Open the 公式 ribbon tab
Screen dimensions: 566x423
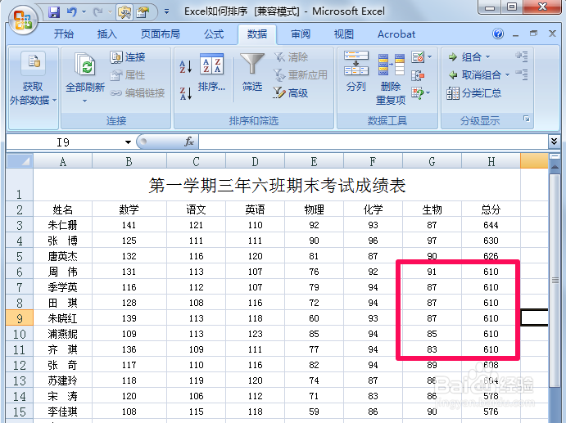click(x=214, y=34)
